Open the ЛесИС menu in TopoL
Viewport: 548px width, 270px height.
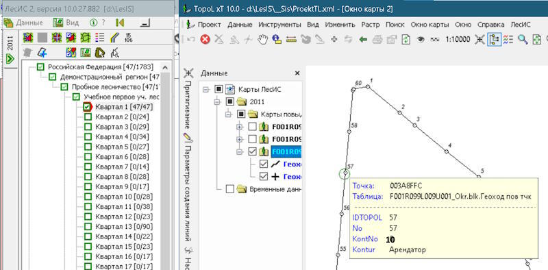pos(521,25)
